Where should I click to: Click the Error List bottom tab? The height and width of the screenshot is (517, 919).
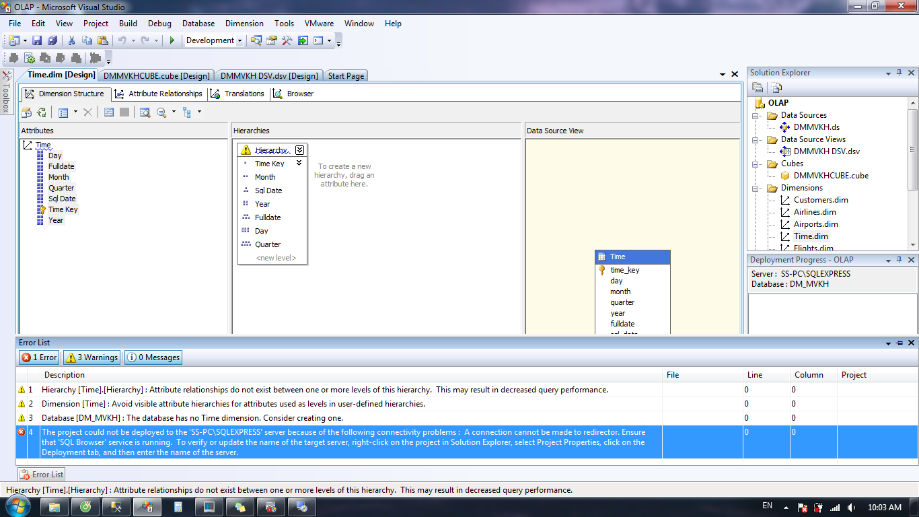pyautogui.click(x=41, y=475)
